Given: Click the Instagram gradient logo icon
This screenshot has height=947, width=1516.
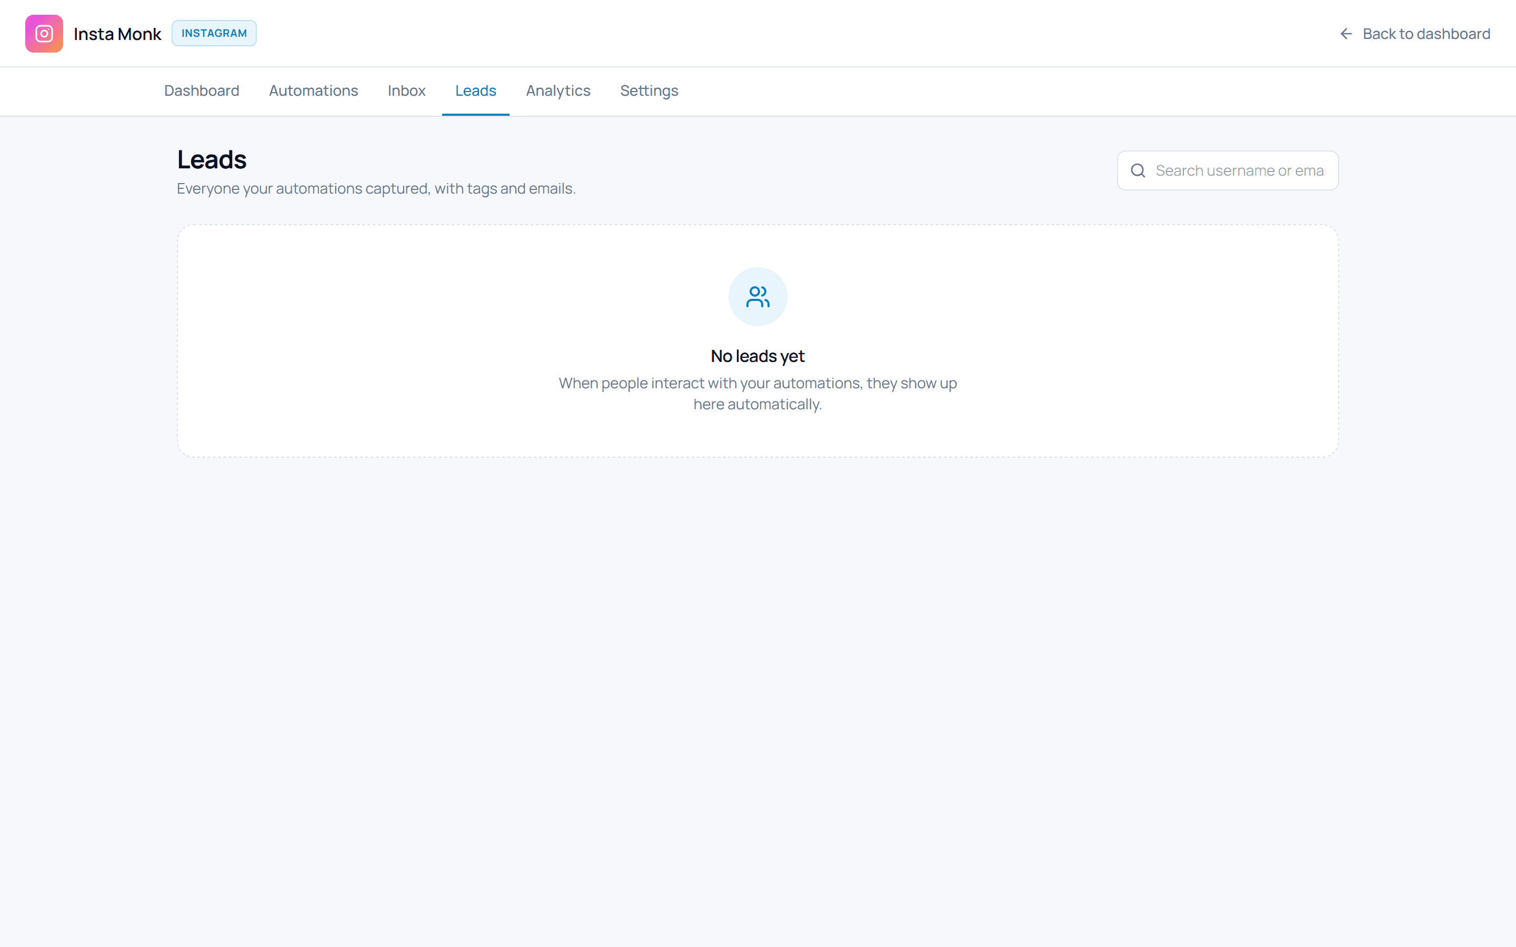Looking at the screenshot, I should 44,34.
